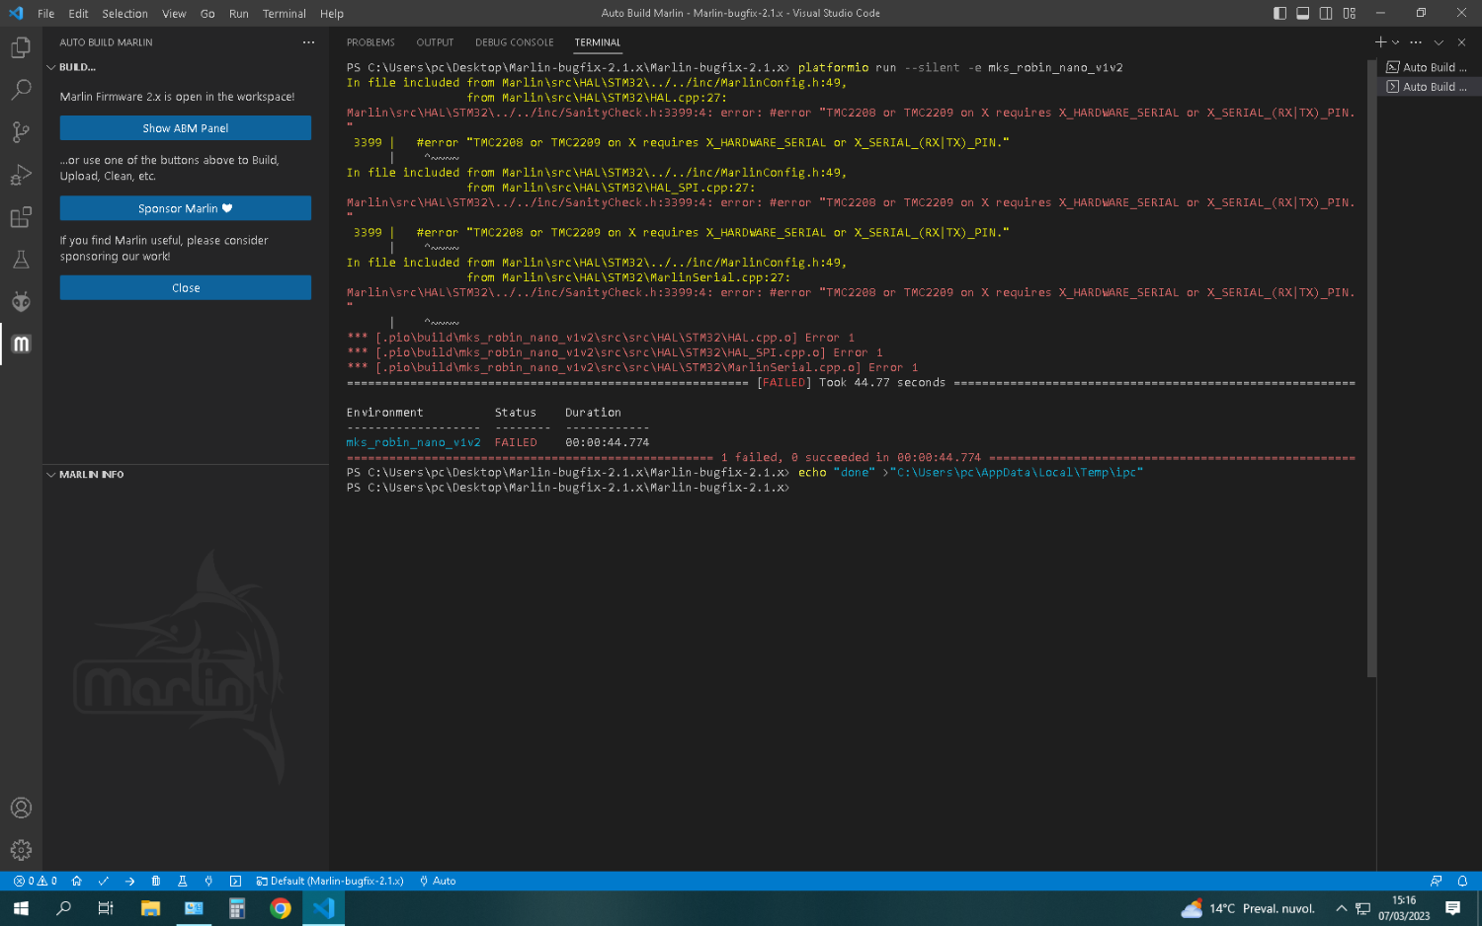Open the Source Control view
Image resolution: width=1482 pixels, height=926 pixels.
tap(21, 132)
